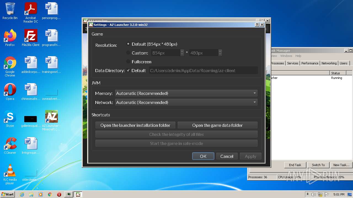Open the game data folder
The image size is (353, 198).
(x=217, y=125)
